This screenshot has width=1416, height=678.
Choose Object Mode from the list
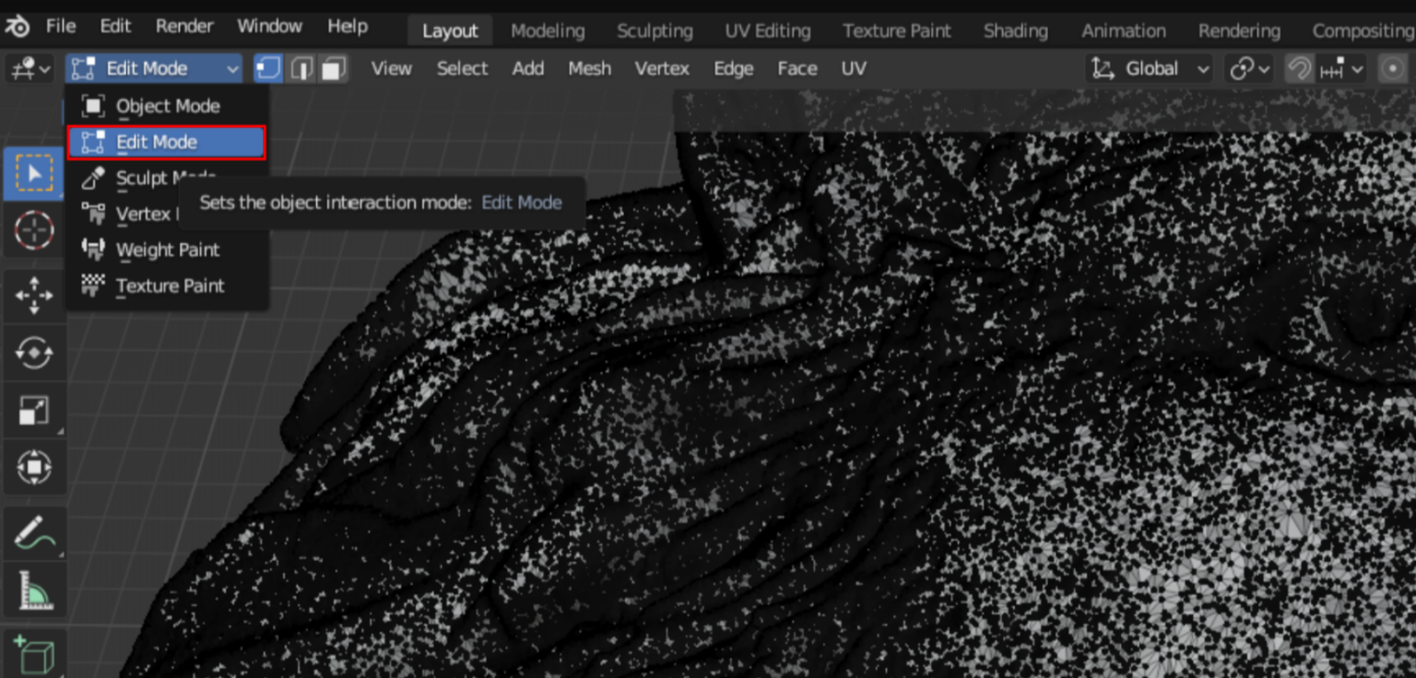click(x=167, y=106)
